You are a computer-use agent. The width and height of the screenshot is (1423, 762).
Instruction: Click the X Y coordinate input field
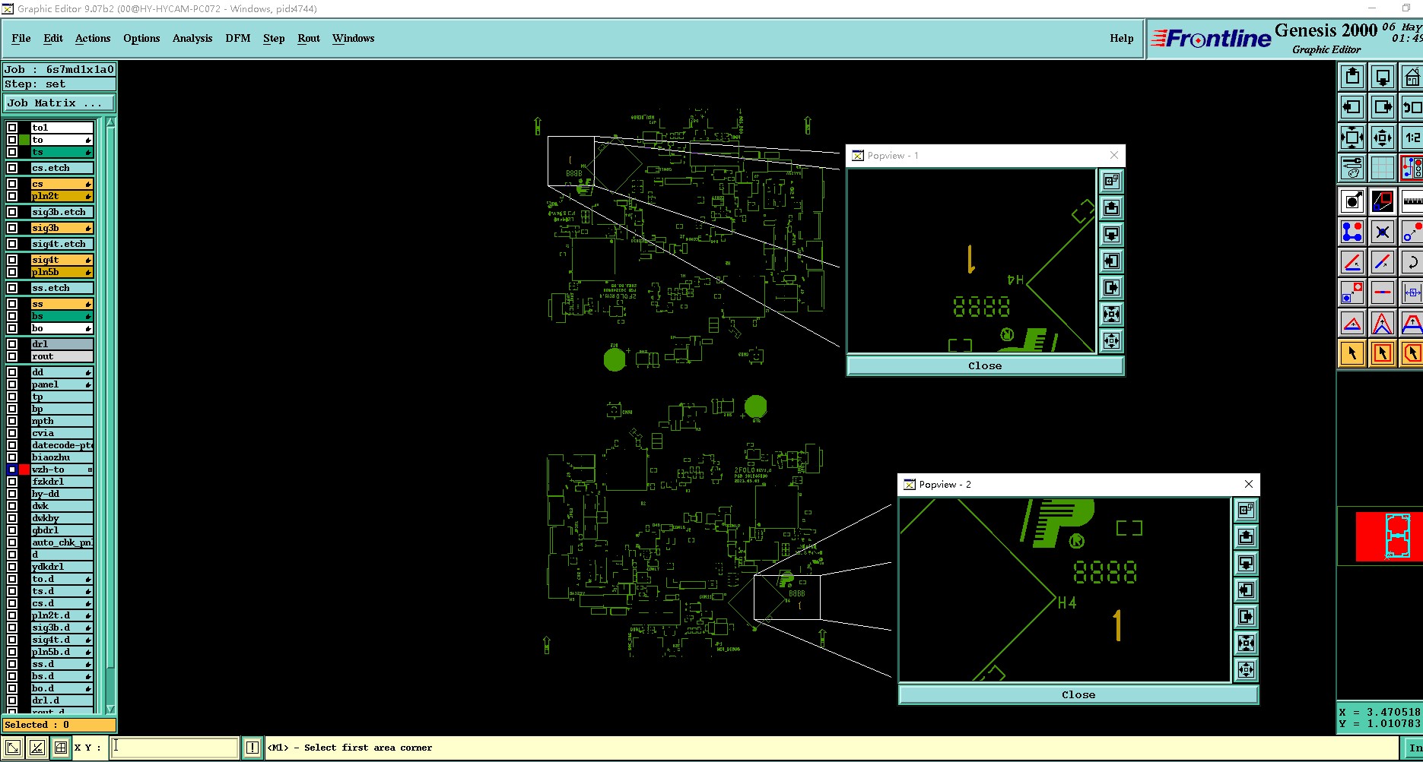coord(174,748)
